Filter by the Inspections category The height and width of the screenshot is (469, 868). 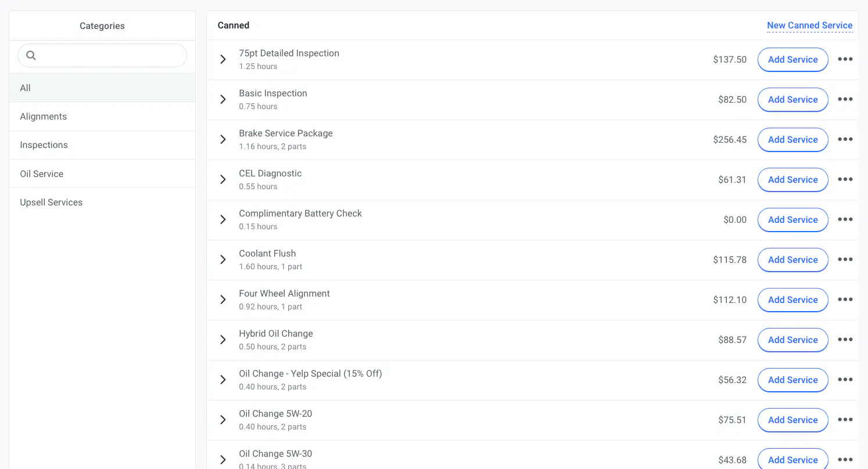(x=44, y=145)
